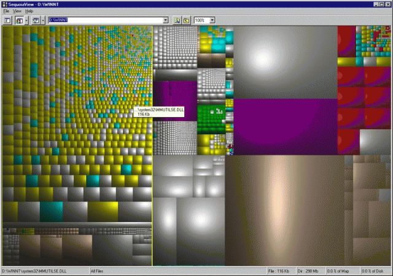Click the 'All Files' status bar entry

pos(97,271)
